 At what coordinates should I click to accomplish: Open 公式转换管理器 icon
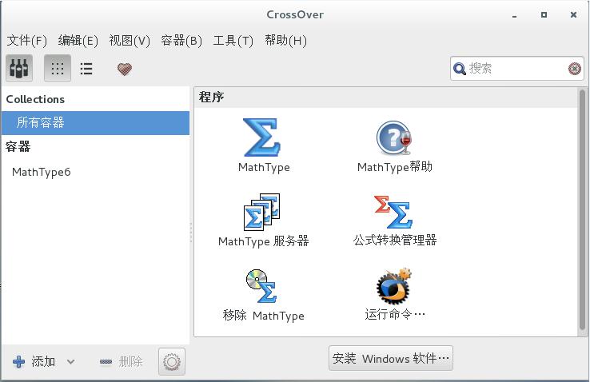coord(393,212)
